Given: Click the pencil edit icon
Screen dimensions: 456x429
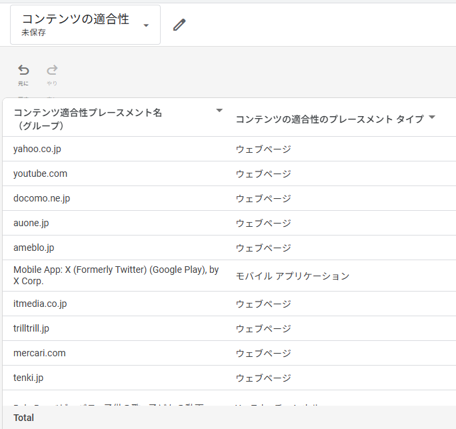Looking at the screenshot, I should (179, 25).
